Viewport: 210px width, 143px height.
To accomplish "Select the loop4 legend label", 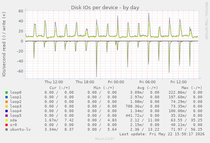I will click(16, 111).
